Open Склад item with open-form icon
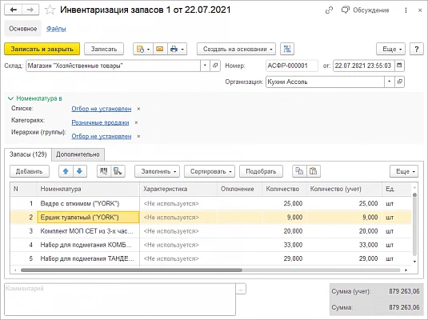The width and height of the screenshot is (428, 320). pyautogui.click(x=215, y=66)
